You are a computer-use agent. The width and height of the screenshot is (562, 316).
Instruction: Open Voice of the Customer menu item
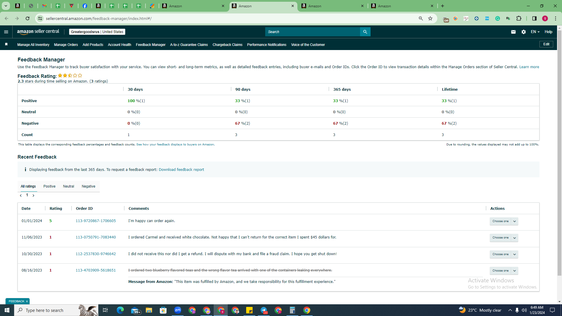(x=308, y=45)
